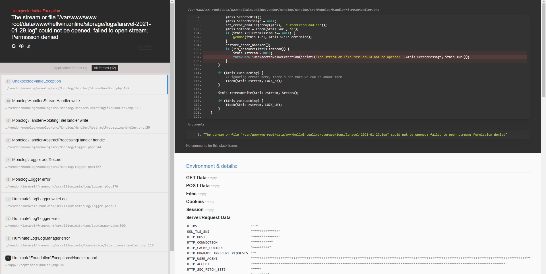Click the Server/Request Data heading

coord(208,217)
